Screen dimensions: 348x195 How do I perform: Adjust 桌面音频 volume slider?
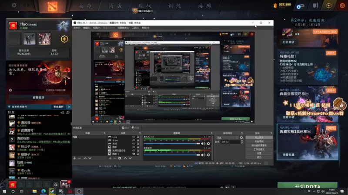click(172, 155)
